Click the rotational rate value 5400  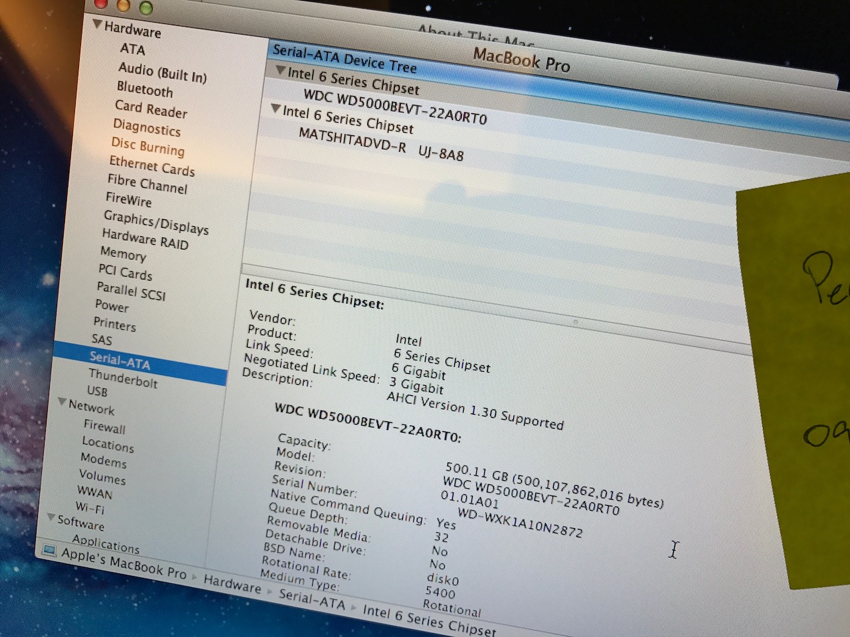pos(440,592)
